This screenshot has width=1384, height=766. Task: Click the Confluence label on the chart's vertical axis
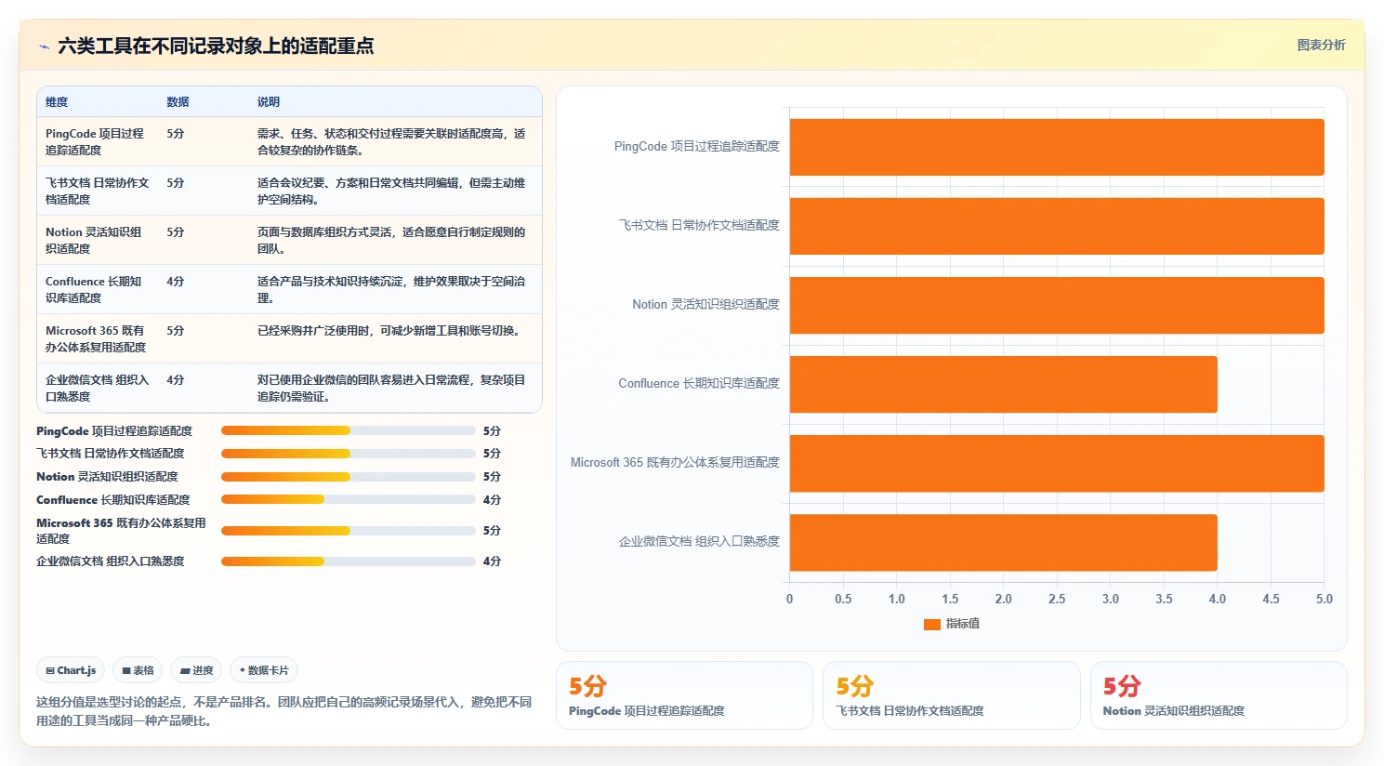699,384
